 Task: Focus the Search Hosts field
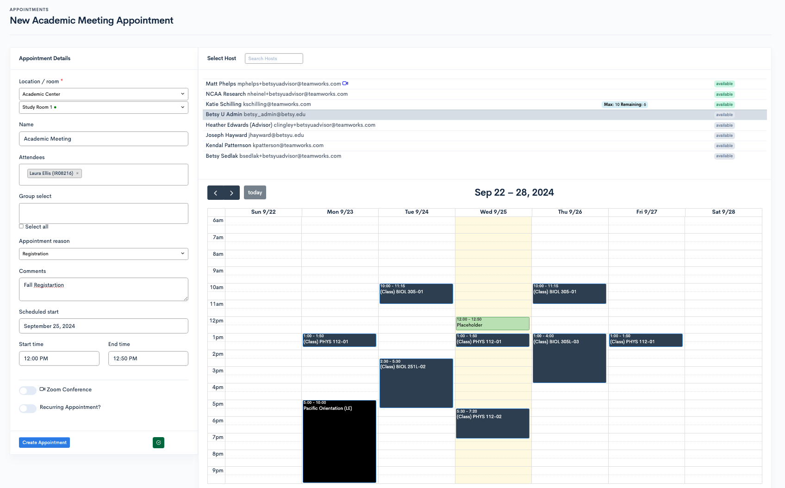click(274, 58)
